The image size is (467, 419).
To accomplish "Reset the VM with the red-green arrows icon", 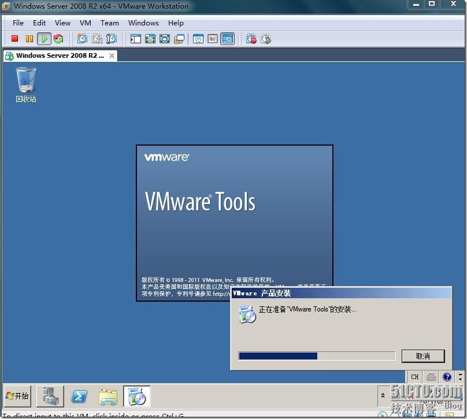I will 58,39.
